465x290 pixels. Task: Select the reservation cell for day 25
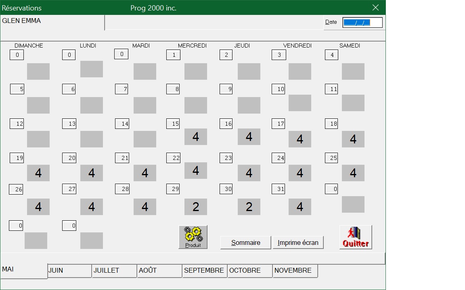pos(353,173)
